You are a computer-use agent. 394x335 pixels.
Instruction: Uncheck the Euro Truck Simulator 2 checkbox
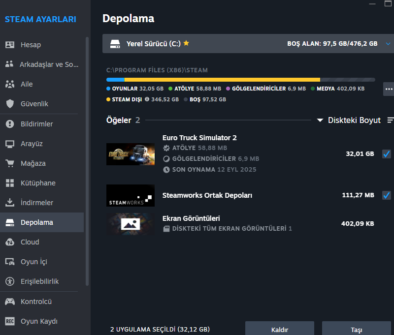pos(387,154)
